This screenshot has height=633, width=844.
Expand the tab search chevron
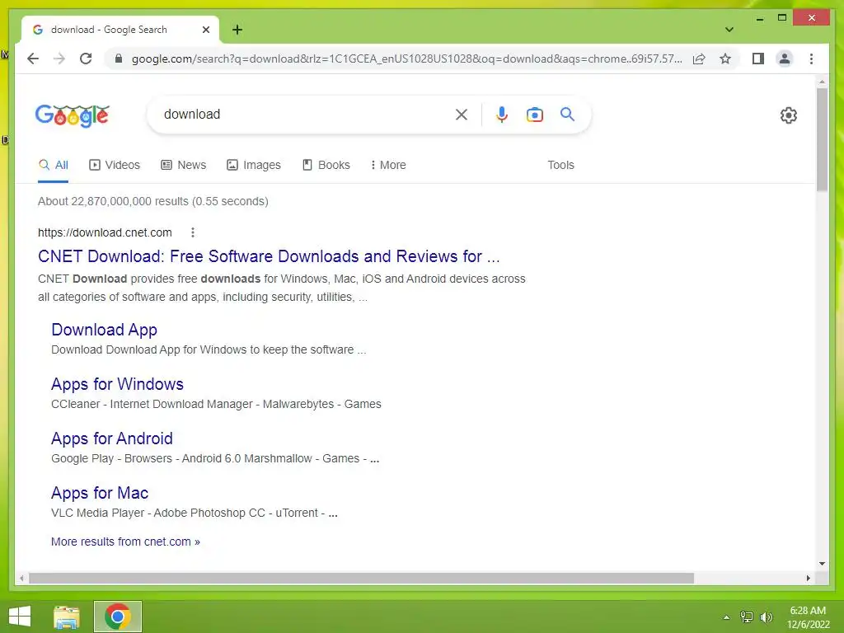(x=729, y=30)
